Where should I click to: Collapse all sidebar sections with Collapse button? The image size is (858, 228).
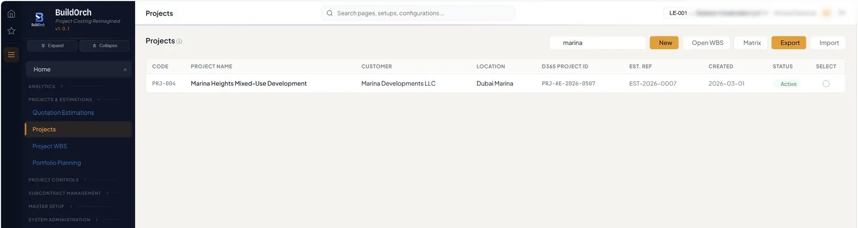coord(105,45)
